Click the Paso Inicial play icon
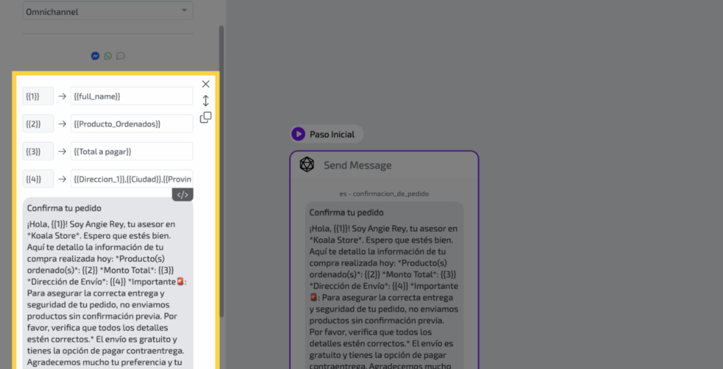 [x=299, y=134]
